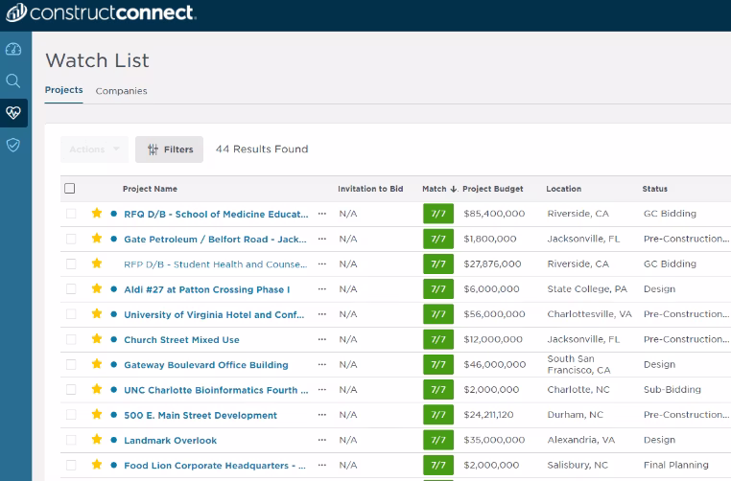Sort by Project Name column header

point(150,189)
